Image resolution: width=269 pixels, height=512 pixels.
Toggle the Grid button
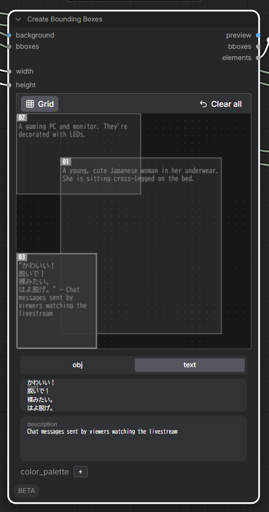click(x=39, y=104)
